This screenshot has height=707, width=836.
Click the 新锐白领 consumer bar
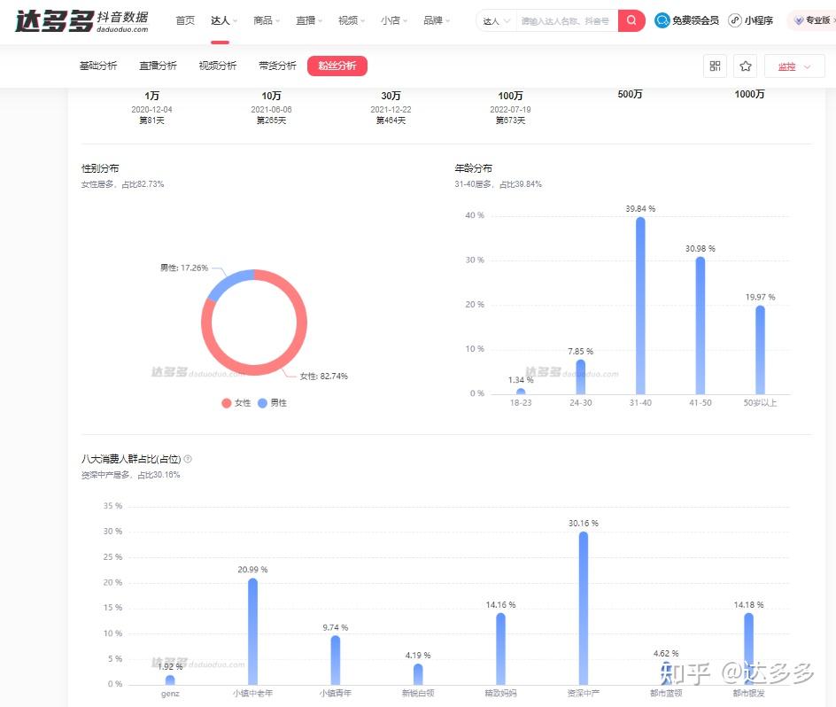(x=418, y=674)
